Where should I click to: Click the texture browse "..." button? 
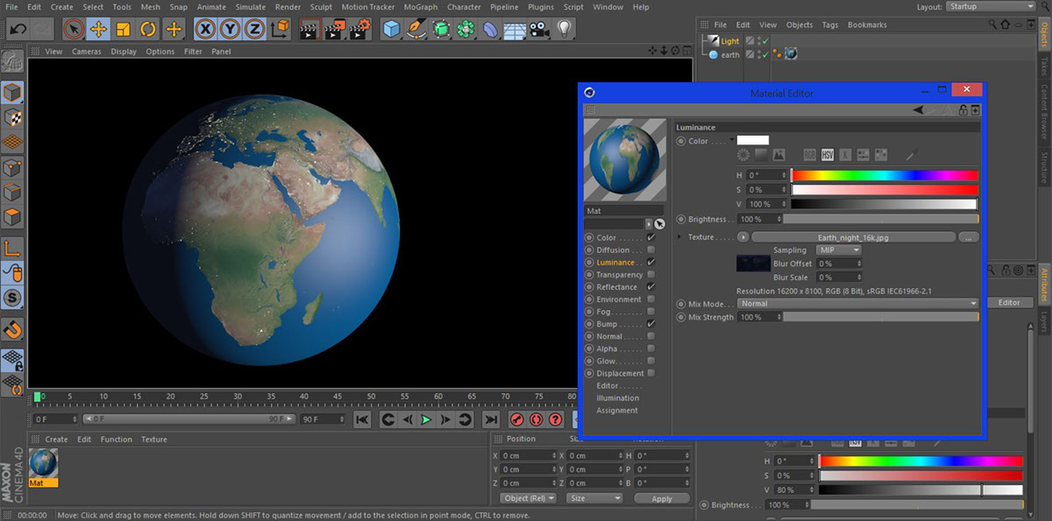pyautogui.click(x=968, y=237)
